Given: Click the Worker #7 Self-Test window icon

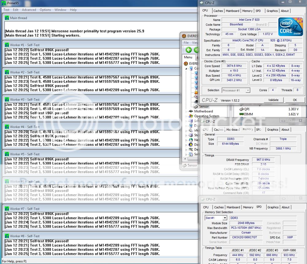Looking at the screenshot, I should (x=7, y=209).
